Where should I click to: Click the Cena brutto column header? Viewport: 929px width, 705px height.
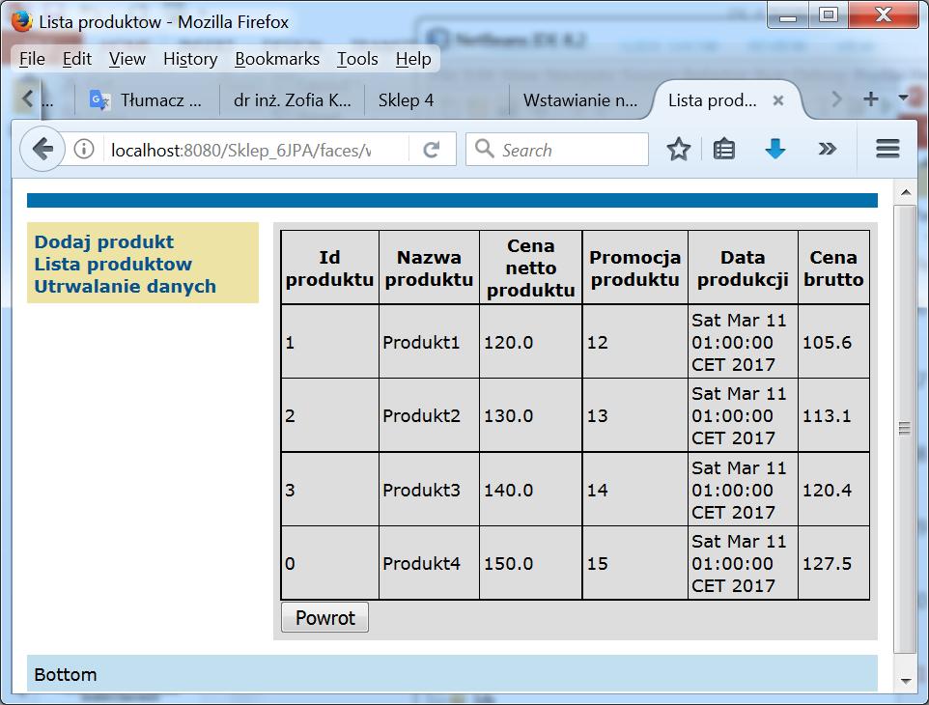pyautogui.click(x=833, y=268)
